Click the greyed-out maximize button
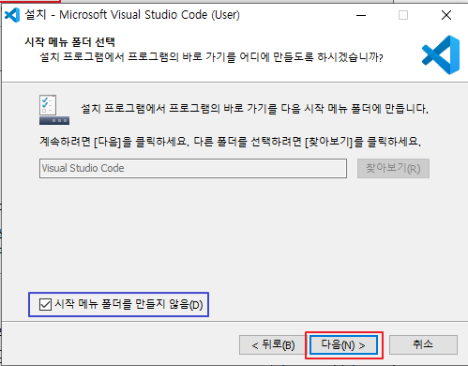468x366 pixels. 403,15
